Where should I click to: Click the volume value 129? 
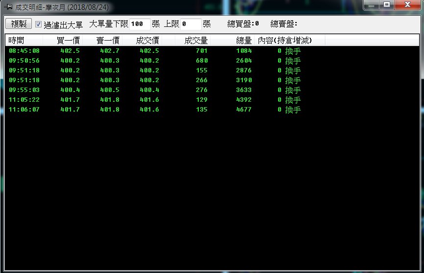[202, 100]
